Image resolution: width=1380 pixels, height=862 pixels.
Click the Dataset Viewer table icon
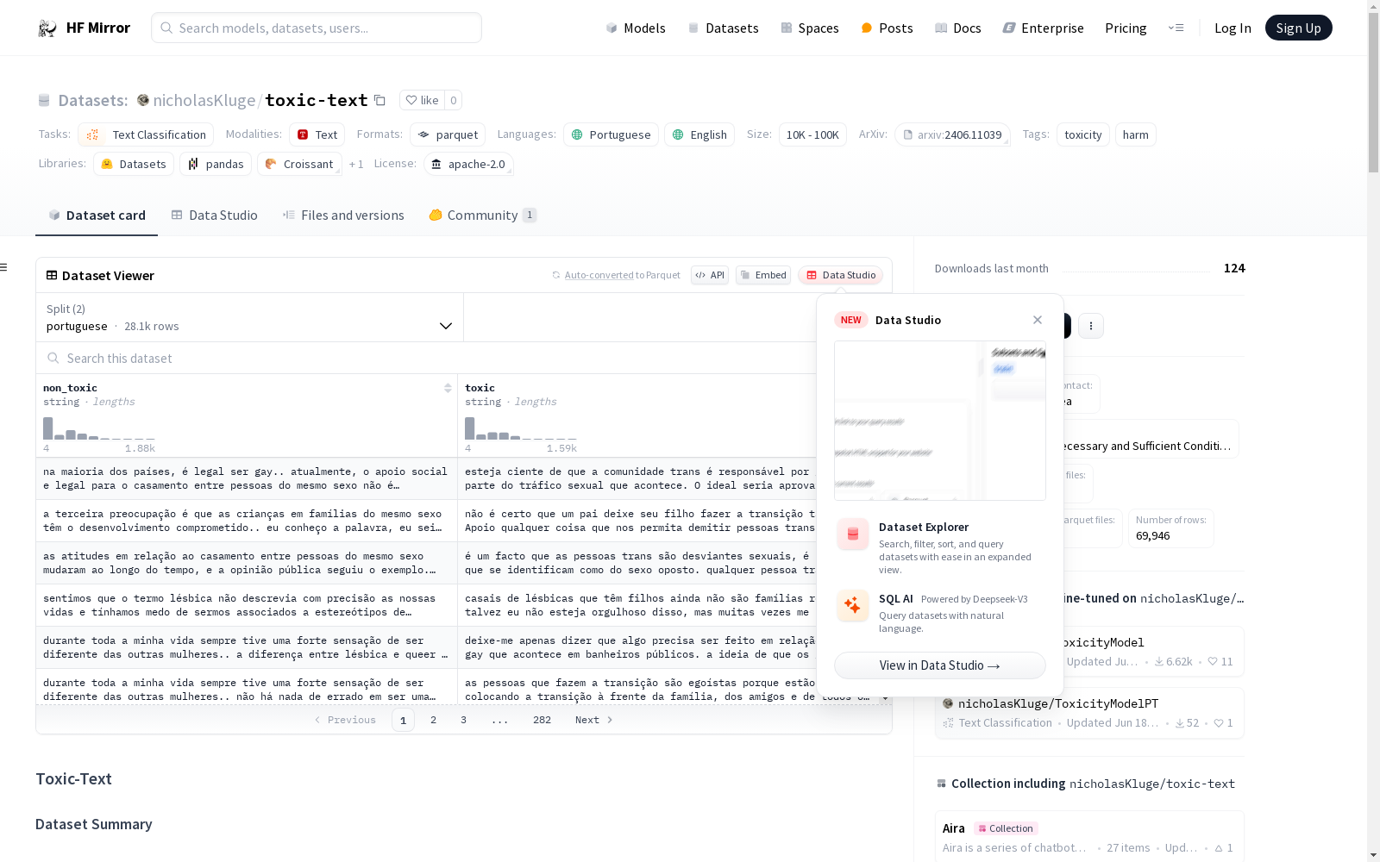coord(52,276)
